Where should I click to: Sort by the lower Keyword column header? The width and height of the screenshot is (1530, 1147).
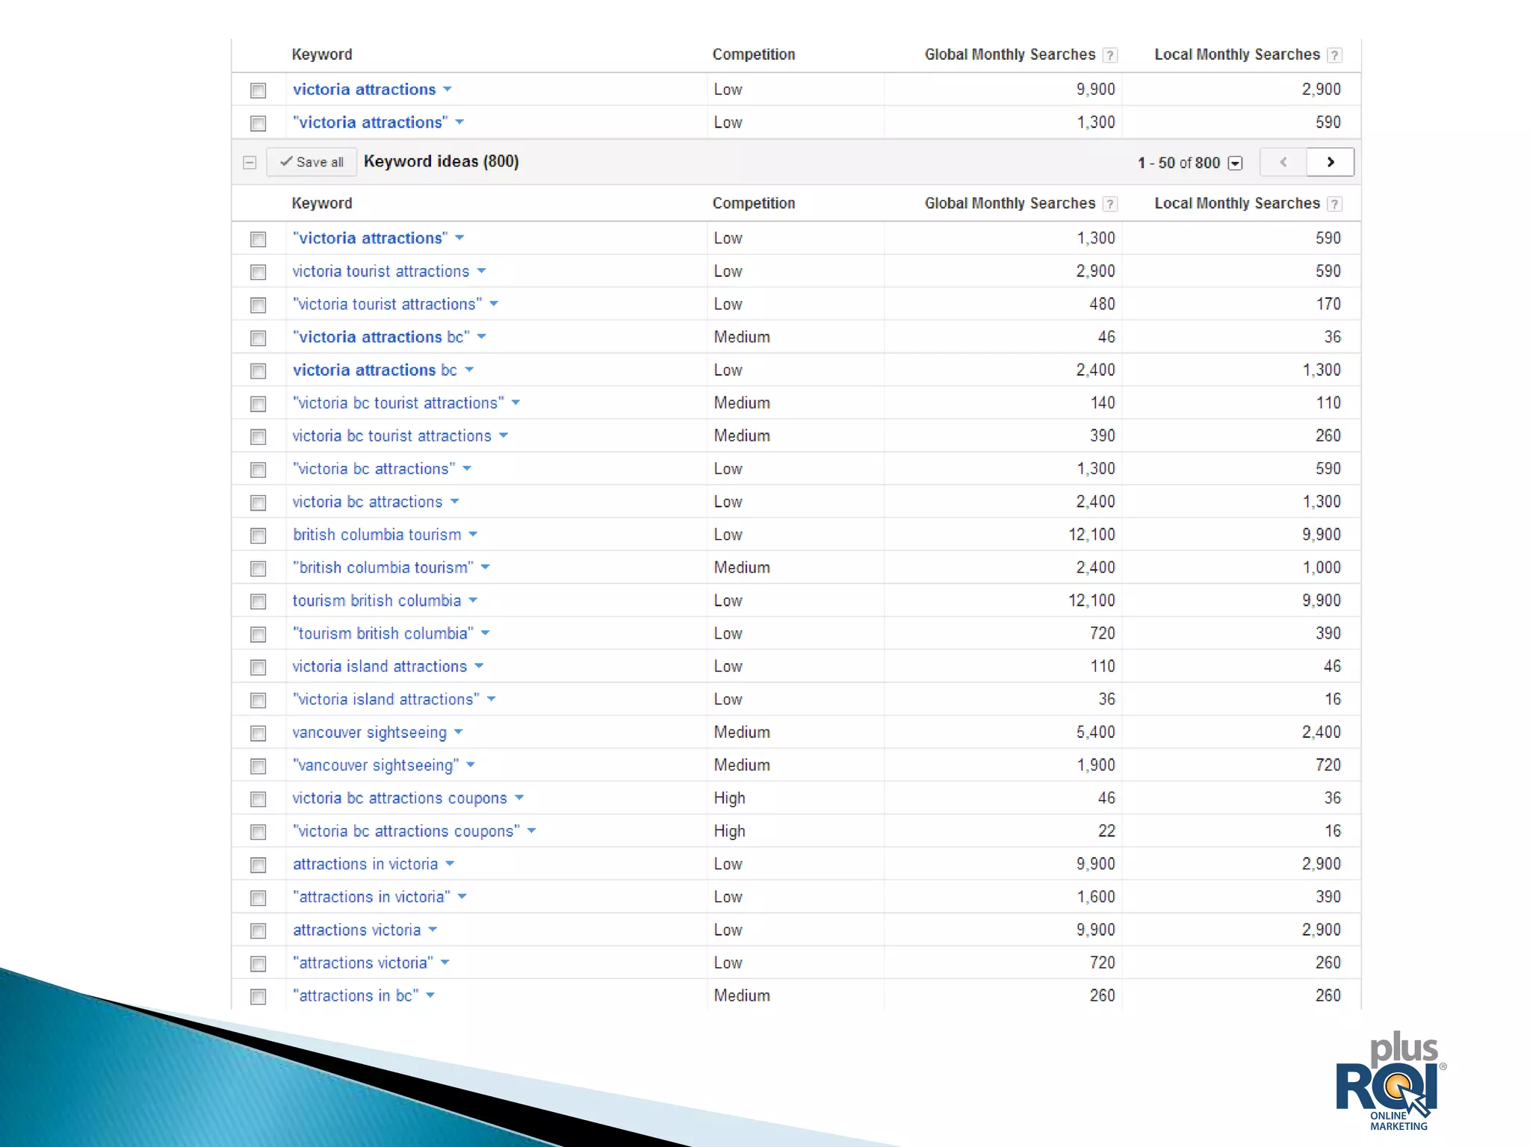point(321,203)
